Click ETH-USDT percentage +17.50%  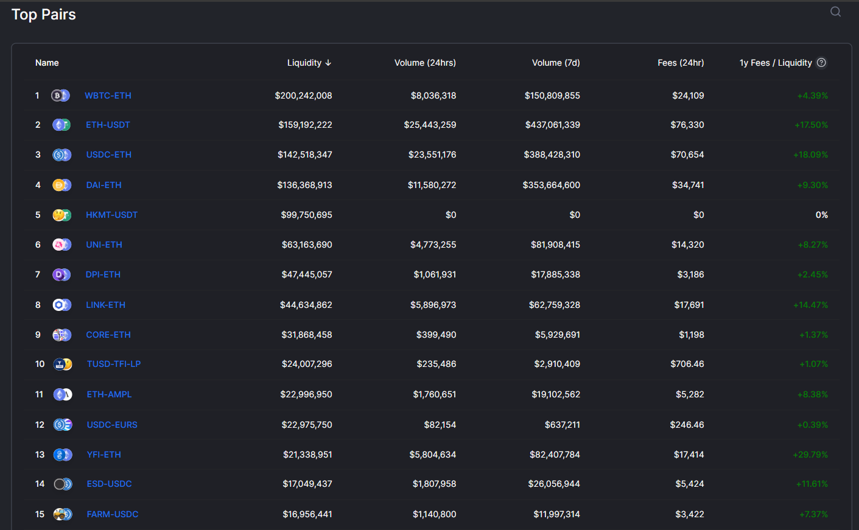tap(812, 125)
